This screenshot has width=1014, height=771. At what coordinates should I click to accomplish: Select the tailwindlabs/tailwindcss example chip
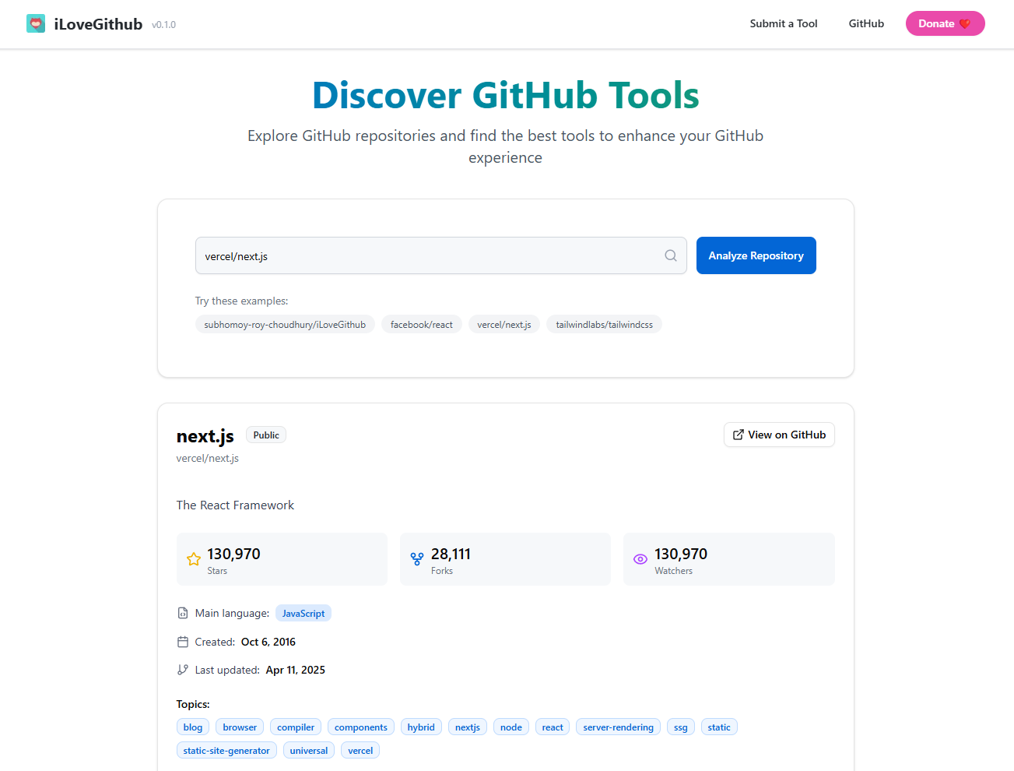coord(604,324)
